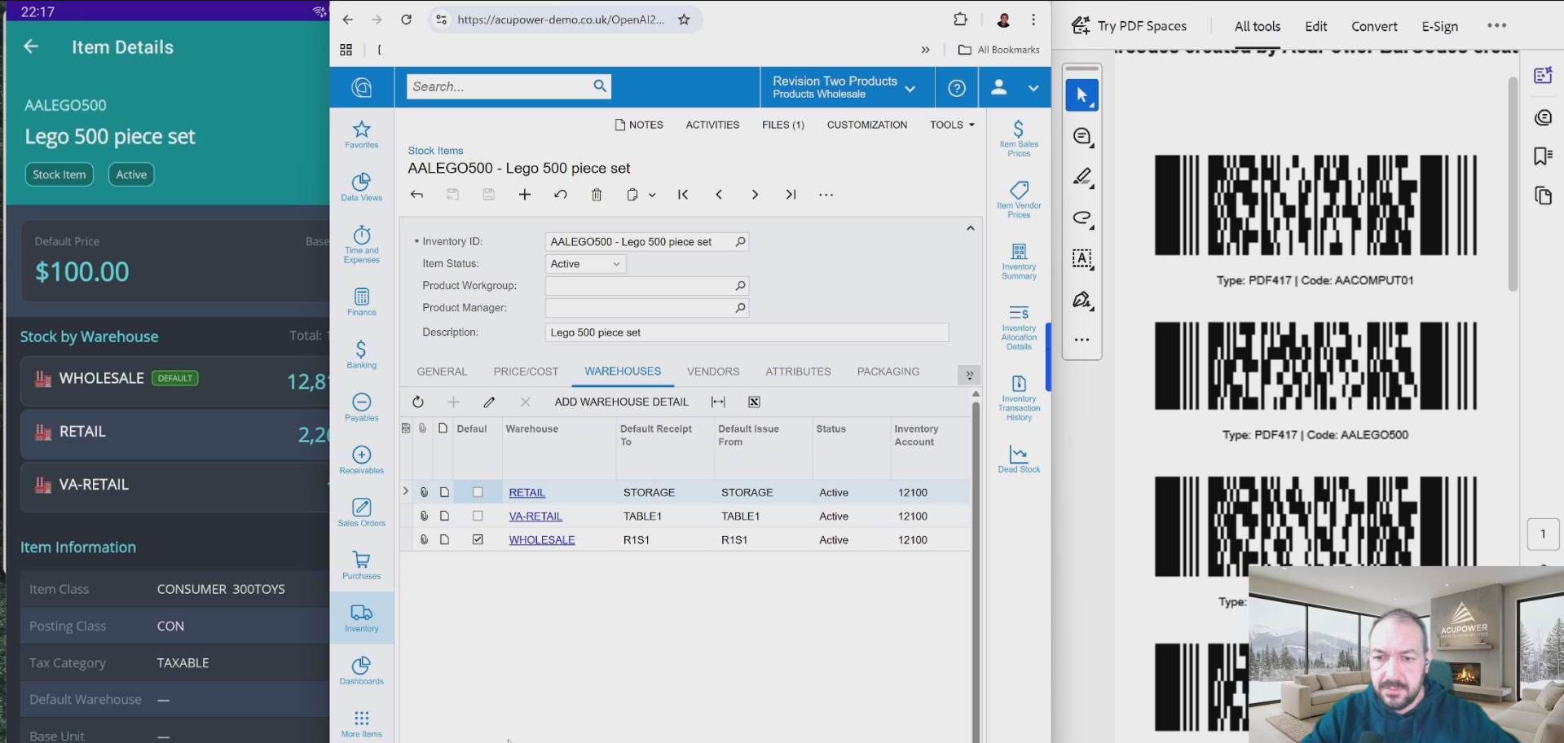Viewport: 1564px width, 743px height.
Task: Expand the Revision Two Products tenant selector
Action: (x=910, y=87)
